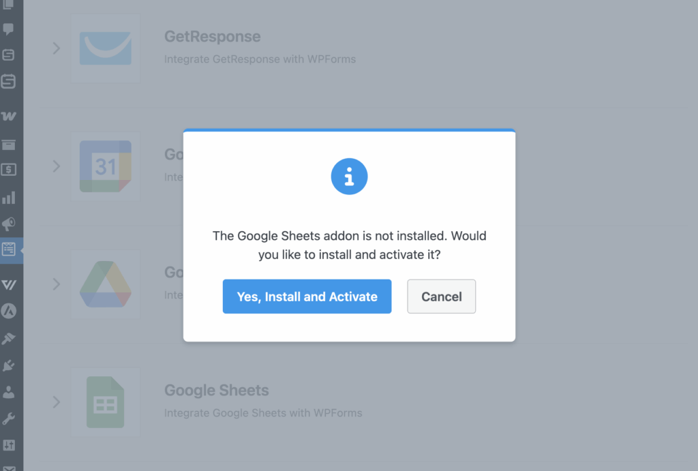Click the Yes, Install and Activate button
The width and height of the screenshot is (698, 471).
click(x=307, y=297)
